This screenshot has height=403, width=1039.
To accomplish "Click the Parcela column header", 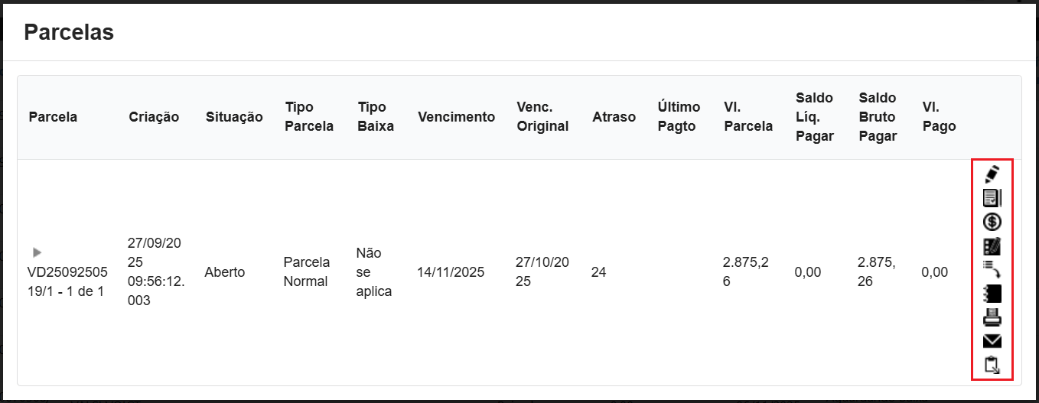I will point(53,117).
